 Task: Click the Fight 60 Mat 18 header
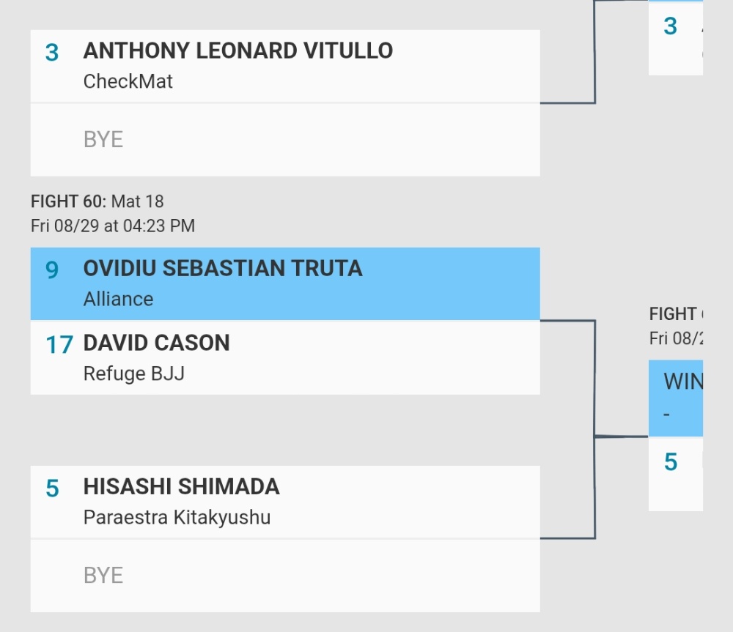(x=97, y=201)
